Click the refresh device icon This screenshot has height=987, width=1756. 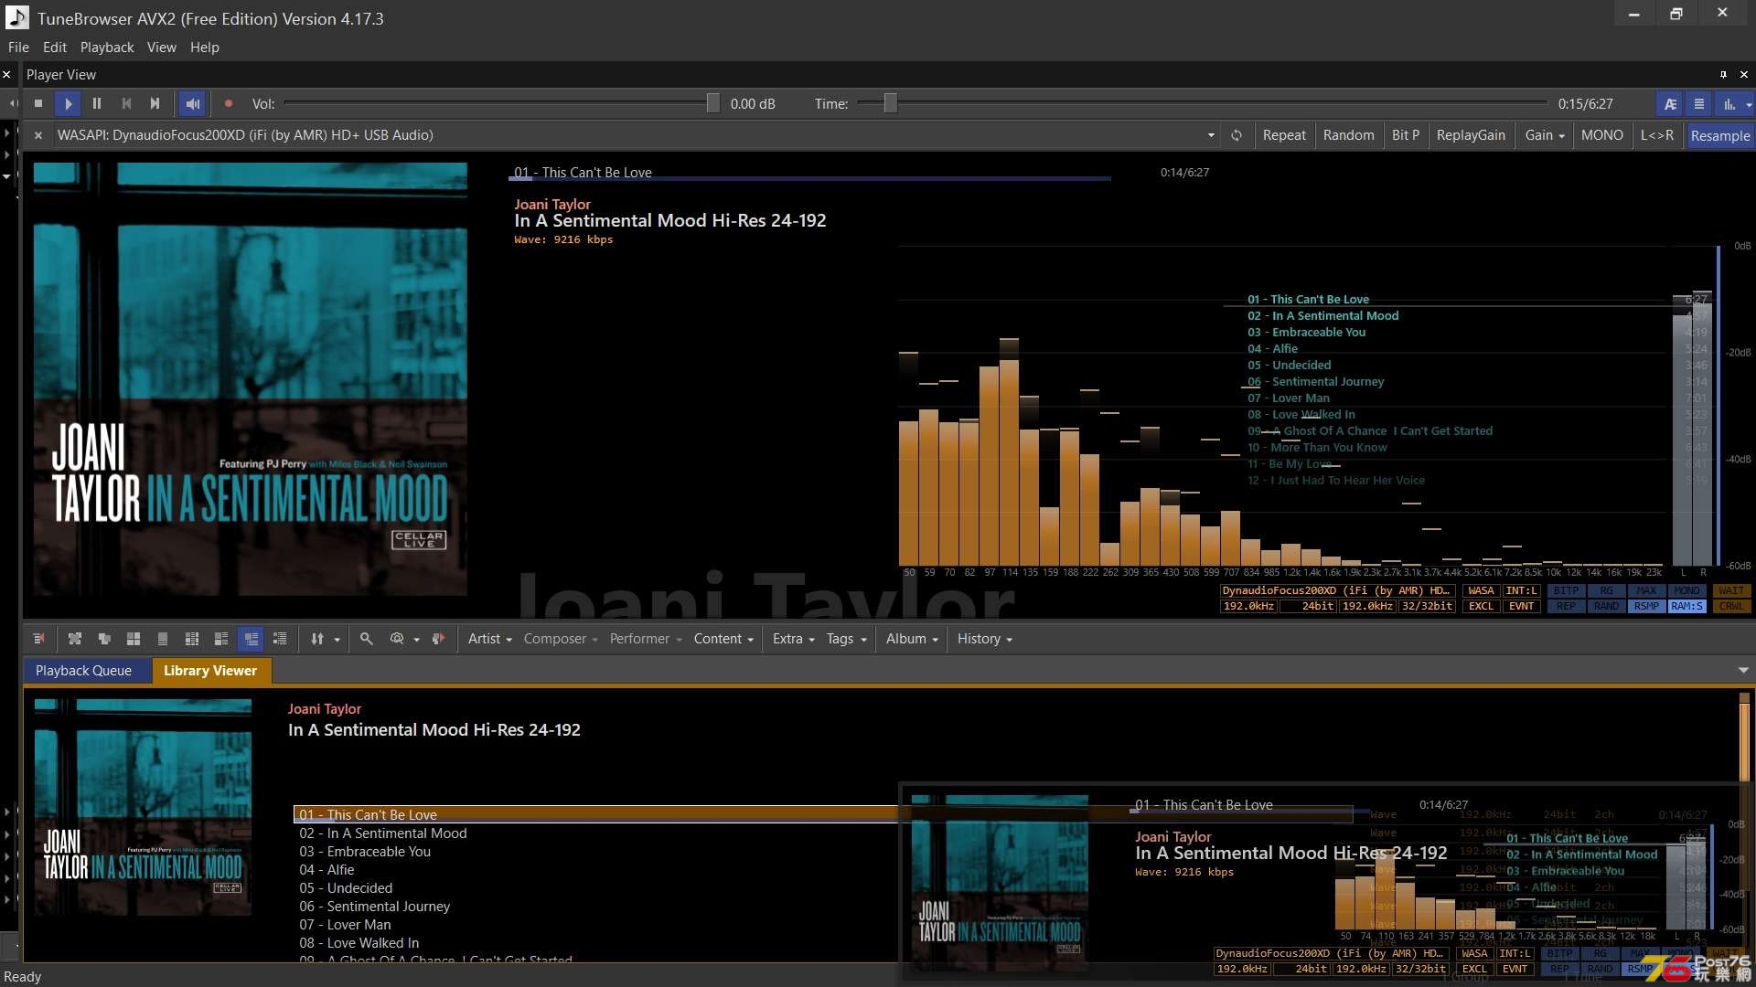tap(1237, 135)
